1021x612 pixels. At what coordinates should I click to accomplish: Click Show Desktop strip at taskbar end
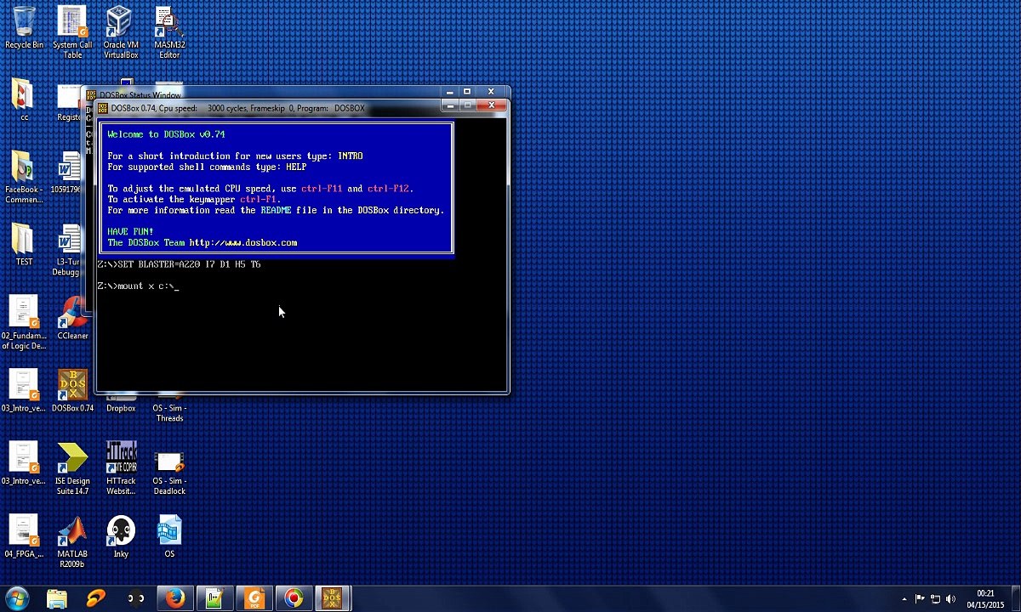[x=1015, y=599]
